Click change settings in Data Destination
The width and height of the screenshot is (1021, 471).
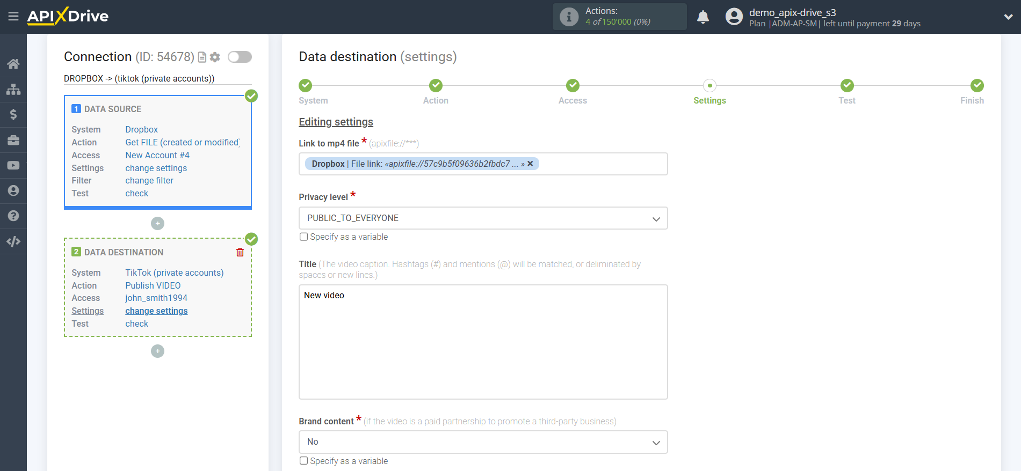coord(156,311)
